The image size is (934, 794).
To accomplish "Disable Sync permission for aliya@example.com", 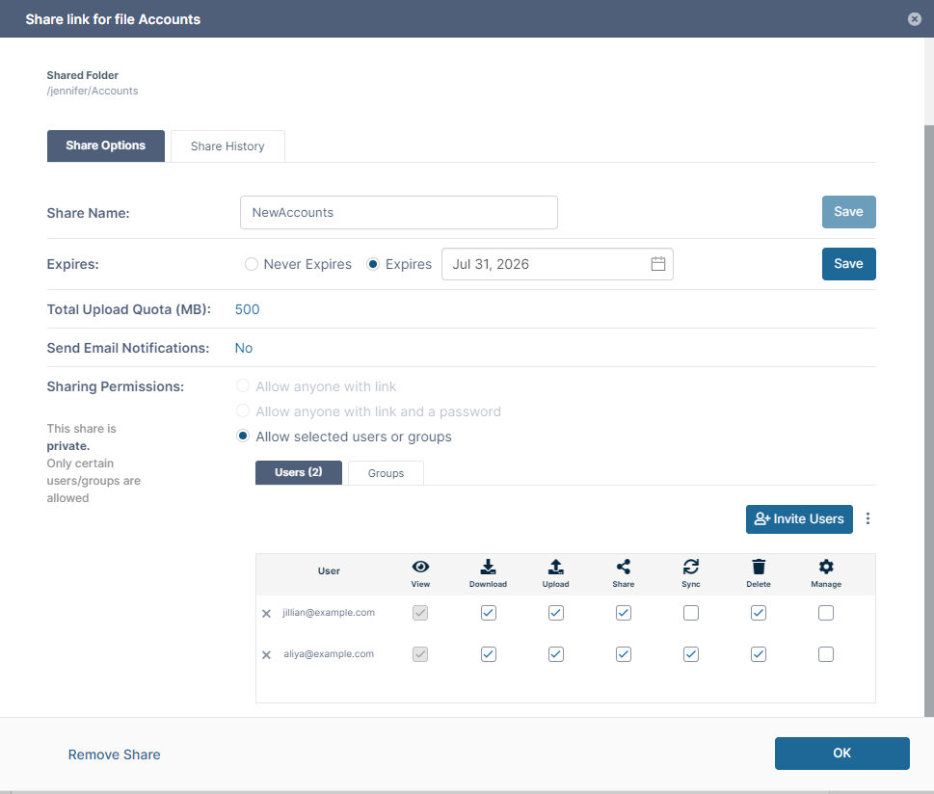I will [691, 654].
